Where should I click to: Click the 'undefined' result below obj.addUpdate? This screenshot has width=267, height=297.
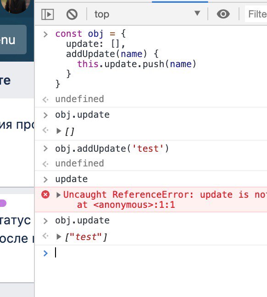tap(79, 163)
